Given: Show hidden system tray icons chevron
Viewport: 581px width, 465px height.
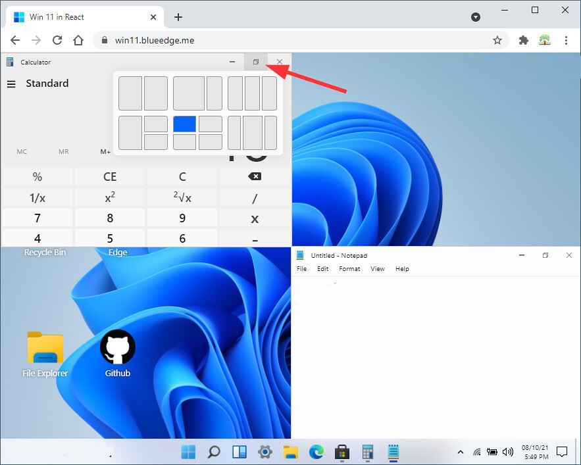Looking at the screenshot, I should [460, 452].
